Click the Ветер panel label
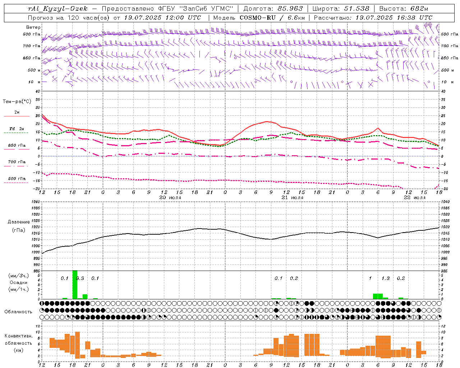The image size is (460, 368). coord(33,27)
